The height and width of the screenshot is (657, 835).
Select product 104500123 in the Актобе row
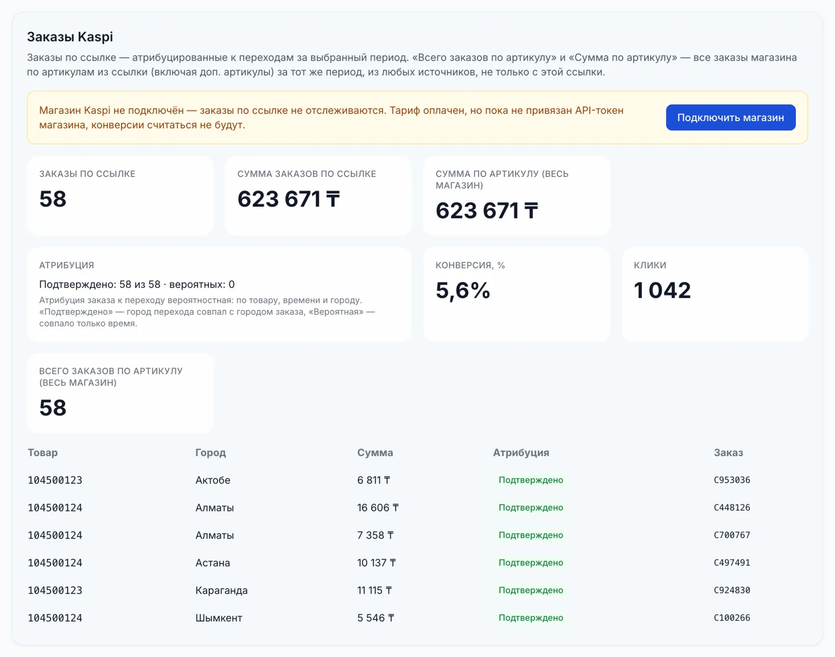pyautogui.click(x=55, y=480)
